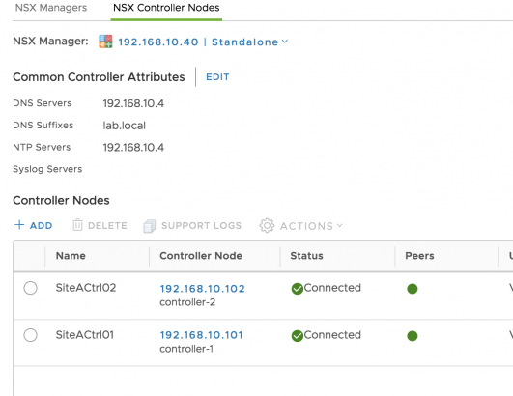Image resolution: width=513 pixels, height=396 pixels.
Task: Click the SUPPORT LOGS documents icon
Action: 149,226
